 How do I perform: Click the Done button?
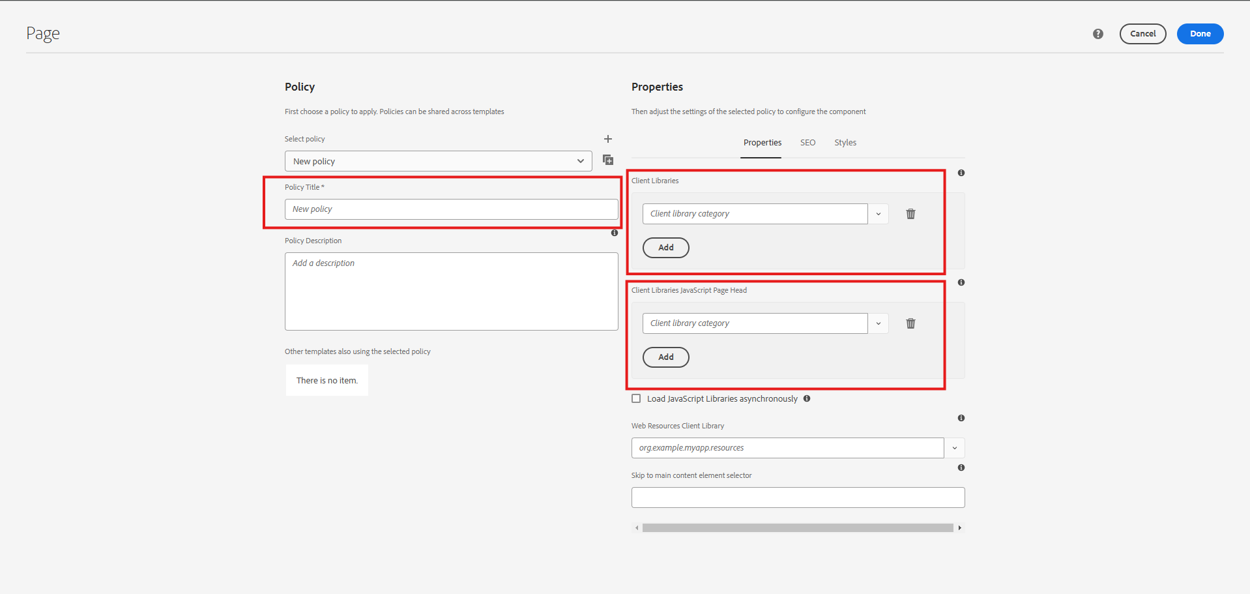coord(1199,34)
